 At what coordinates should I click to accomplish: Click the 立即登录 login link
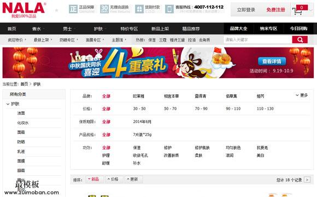(x=246, y=10)
